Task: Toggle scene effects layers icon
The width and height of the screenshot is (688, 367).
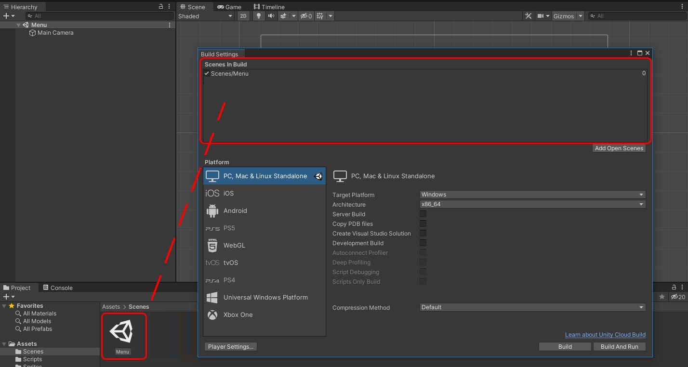Action: click(x=284, y=16)
